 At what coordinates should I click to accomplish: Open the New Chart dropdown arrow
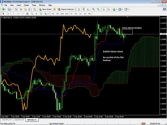[6, 9]
